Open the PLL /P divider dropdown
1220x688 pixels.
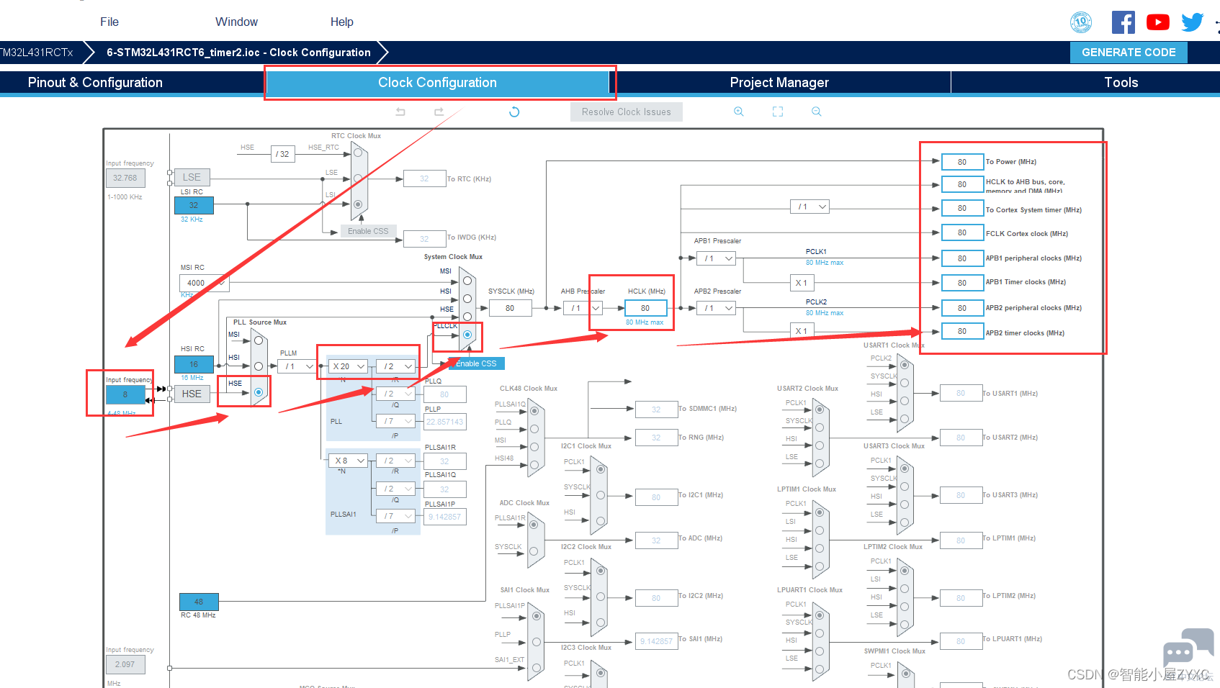click(396, 421)
